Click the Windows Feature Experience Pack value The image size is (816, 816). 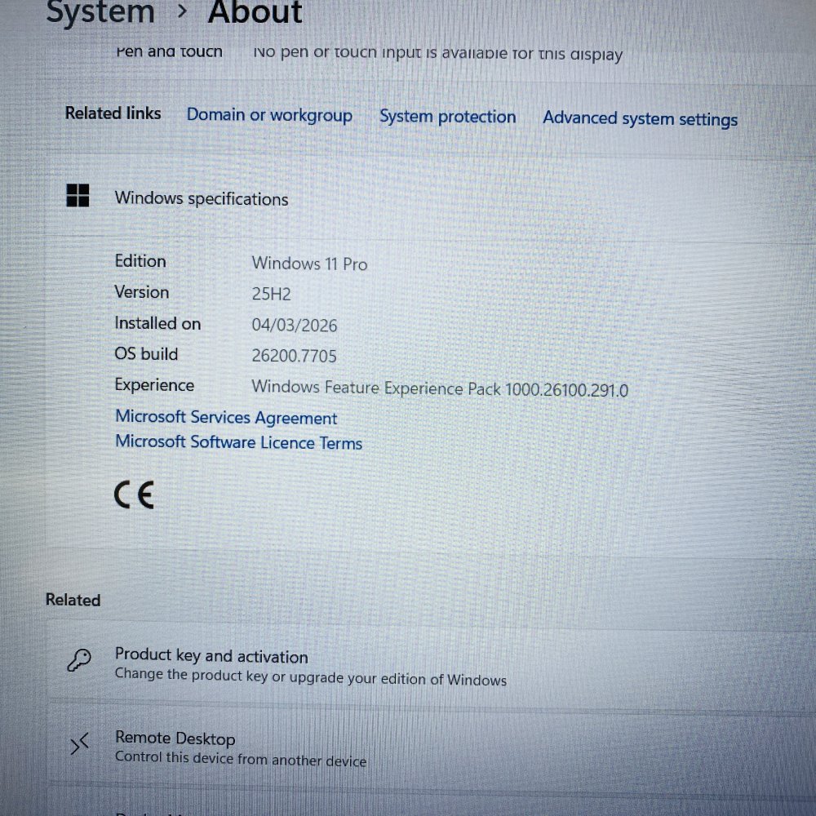click(441, 388)
